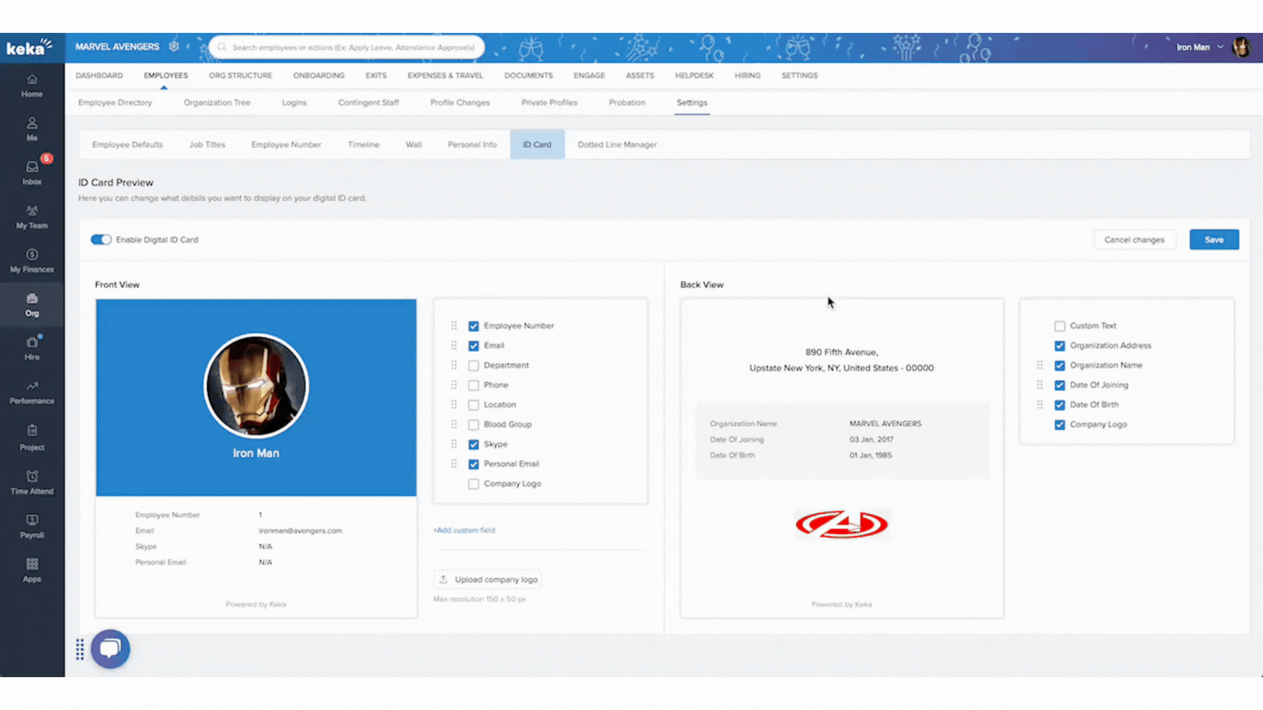This screenshot has width=1263, height=710.
Task: Switch to the Dotted Line Manager tab
Action: pyautogui.click(x=616, y=145)
